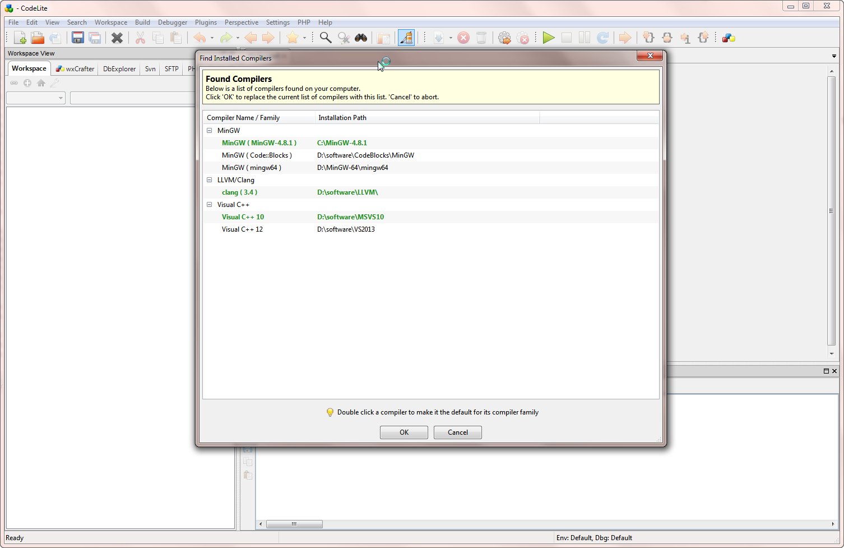This screenshot has width=844, height=548.
Task: Click the Find and Replace icon
Action: coord(344,38)
